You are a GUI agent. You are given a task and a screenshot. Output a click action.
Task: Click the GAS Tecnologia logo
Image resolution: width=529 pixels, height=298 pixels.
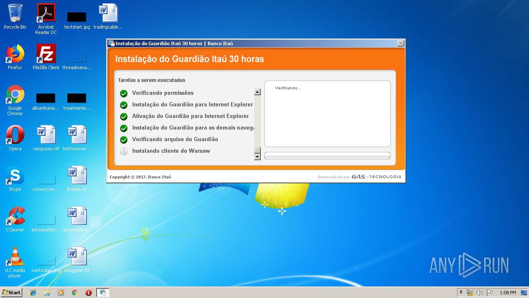coord(376,177)
